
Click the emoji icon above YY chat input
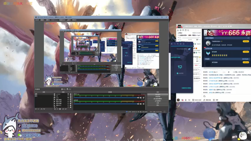coord(205,96)
